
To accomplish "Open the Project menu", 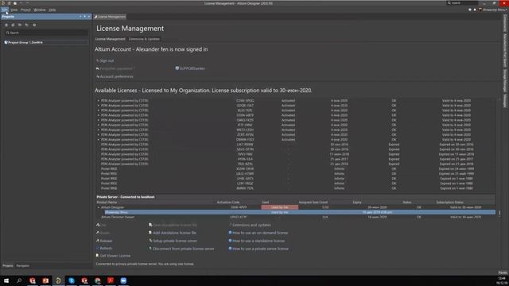I will 25,10.
